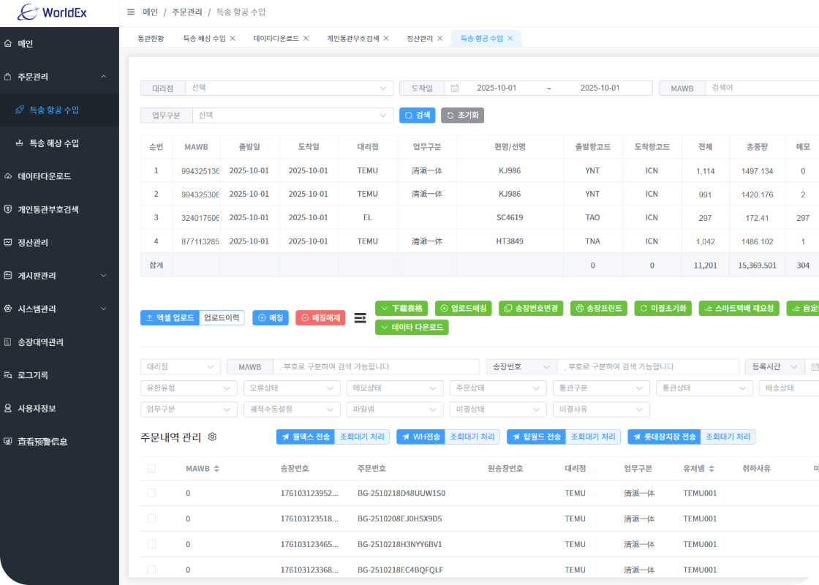The height and width of the screenshot is (585, 819).
Task: Click the WorldEx logo
Action: tap(55, 12)
